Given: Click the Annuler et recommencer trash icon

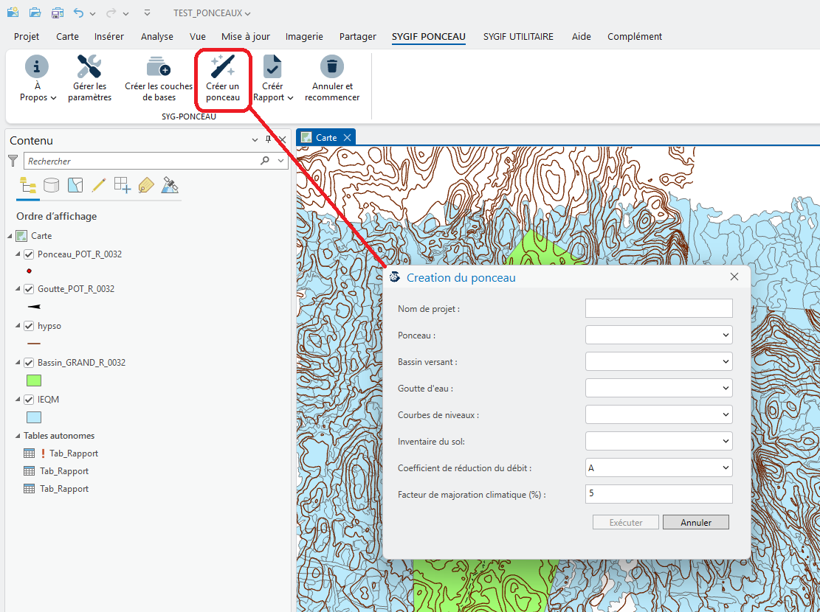Looking at the screenshot, I should [332, 67].
